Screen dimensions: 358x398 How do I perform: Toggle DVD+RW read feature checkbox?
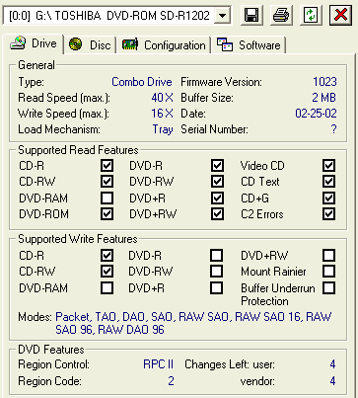coord(217,214)
